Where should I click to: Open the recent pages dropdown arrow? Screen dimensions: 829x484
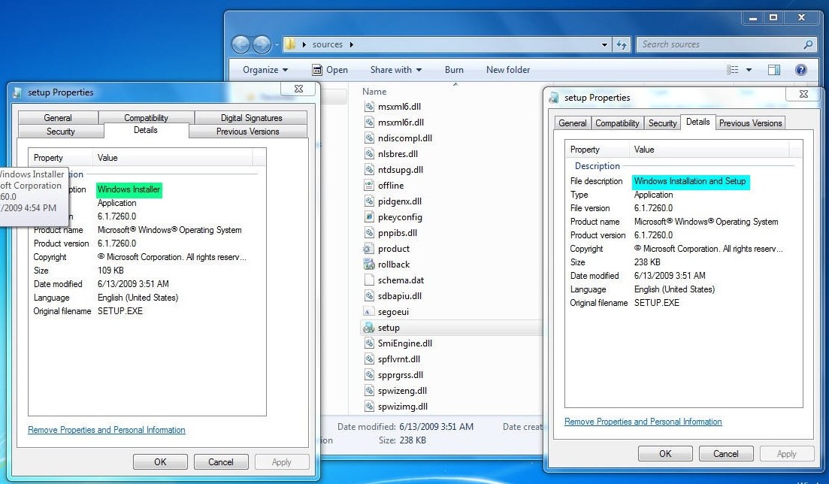coord(277,45)
